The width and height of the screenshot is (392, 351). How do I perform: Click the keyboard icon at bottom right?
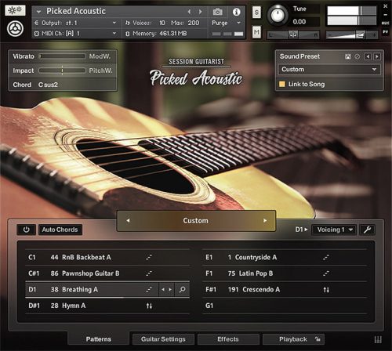[x=378, y=339]
